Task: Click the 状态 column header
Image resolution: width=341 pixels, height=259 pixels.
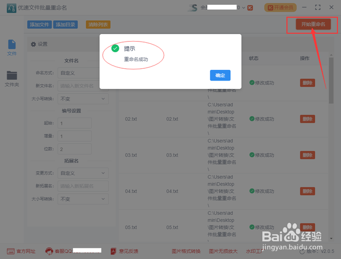Action: pos(254,58)
